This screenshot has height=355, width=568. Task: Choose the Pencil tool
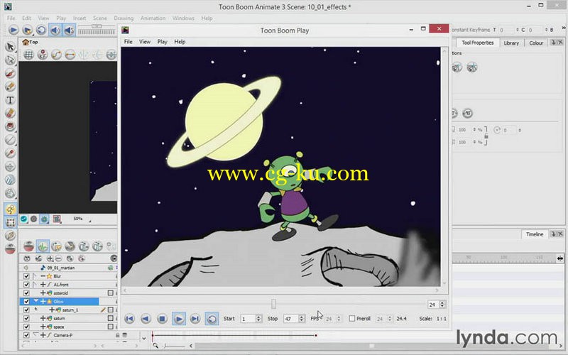tap(10, 87)
